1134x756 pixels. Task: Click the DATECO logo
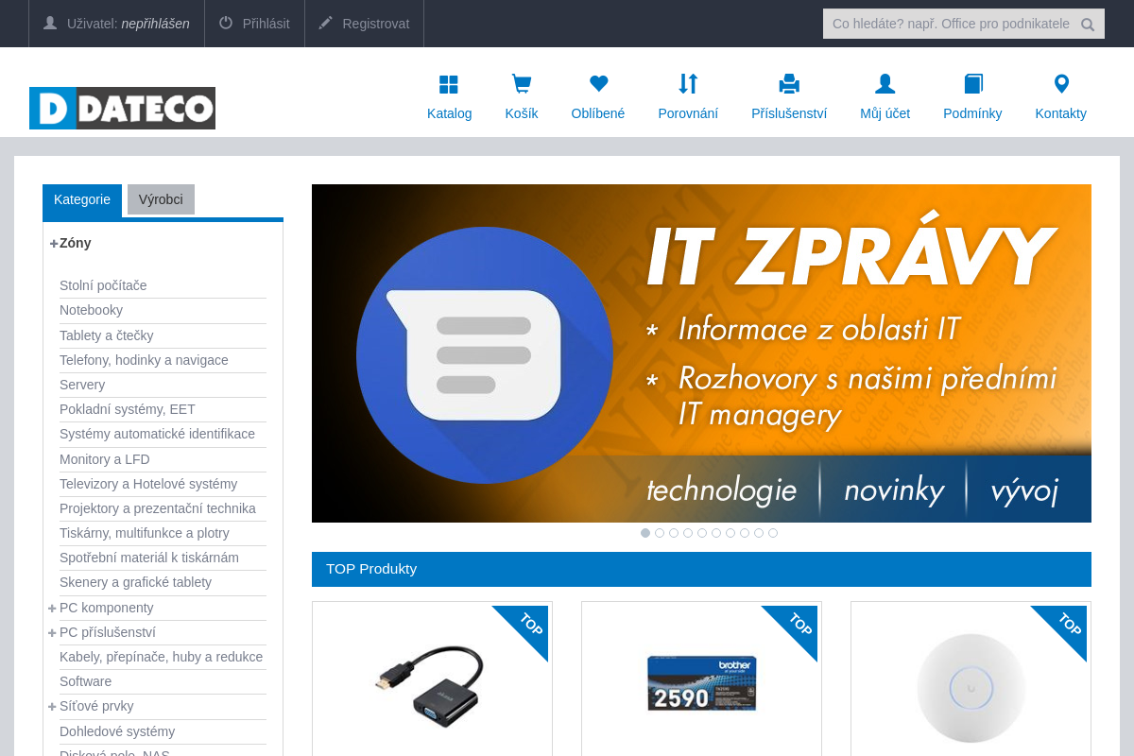tap(122, 108)
